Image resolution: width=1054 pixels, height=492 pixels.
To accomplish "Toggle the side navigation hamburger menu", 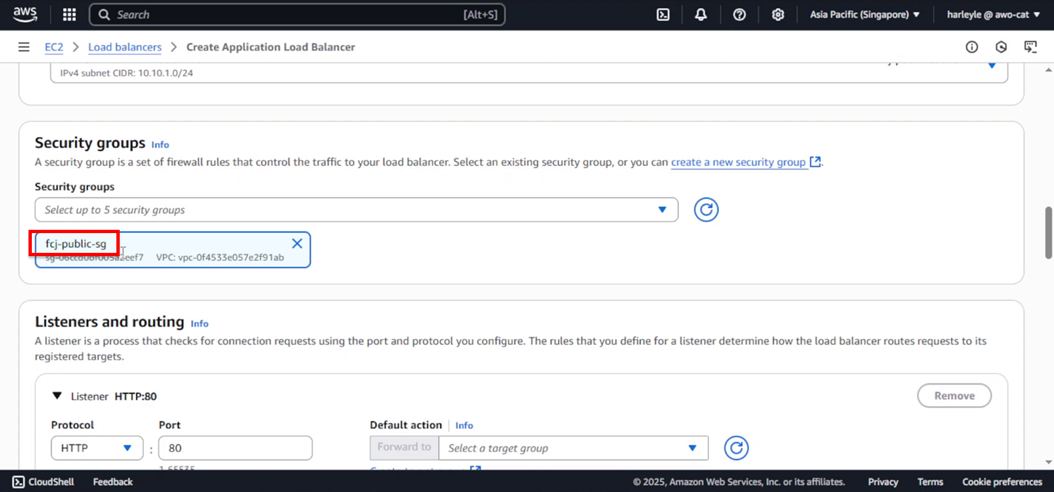I will 24,47.
